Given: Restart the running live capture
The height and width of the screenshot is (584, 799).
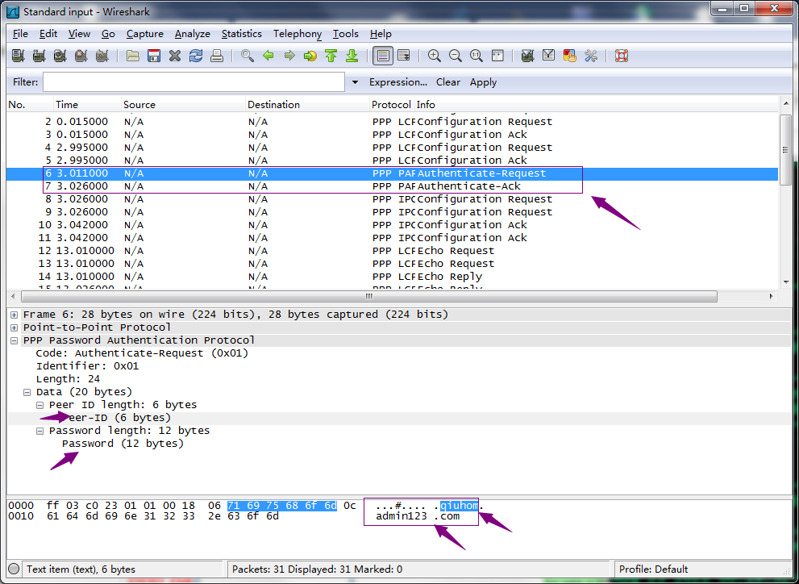Looking at the screenshot, I should (102, 56).
